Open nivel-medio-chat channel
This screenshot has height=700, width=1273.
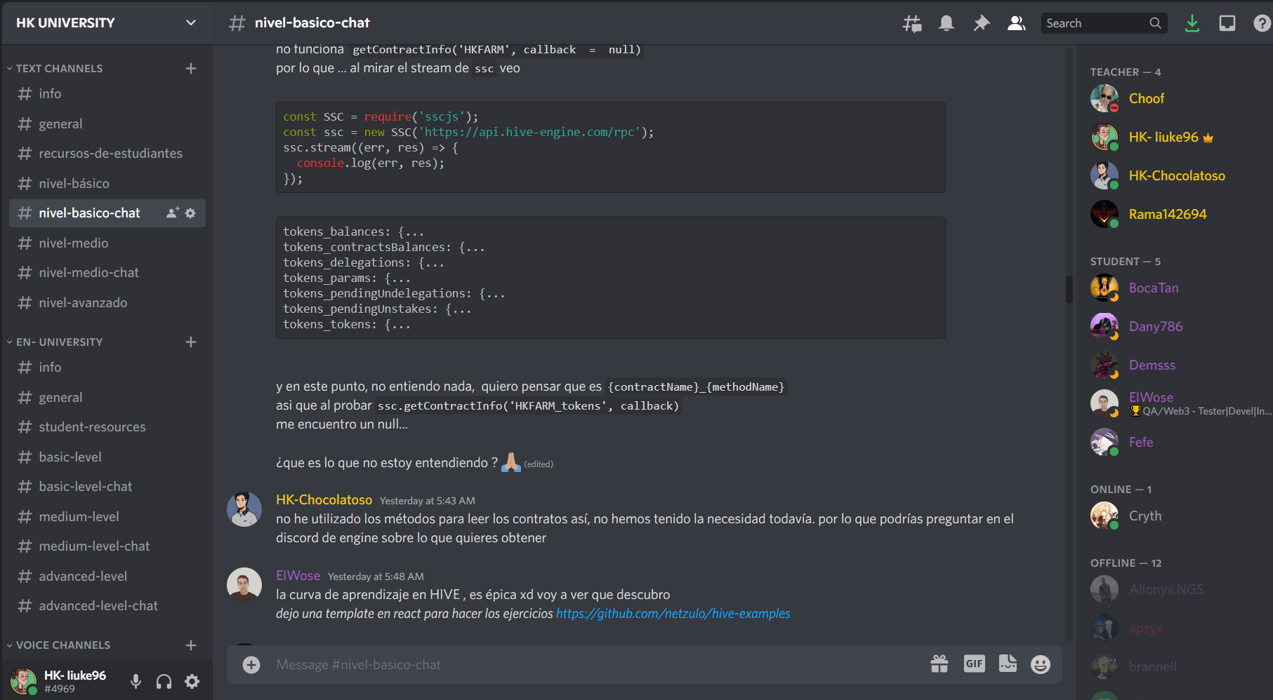tap(107, 272)
